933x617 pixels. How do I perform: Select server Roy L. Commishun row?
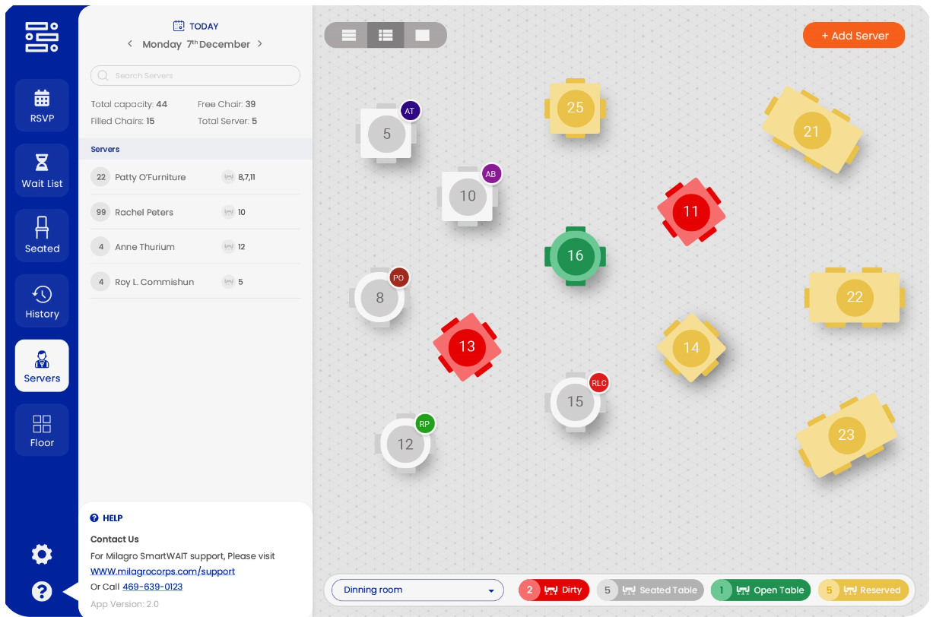pos(195,282)
